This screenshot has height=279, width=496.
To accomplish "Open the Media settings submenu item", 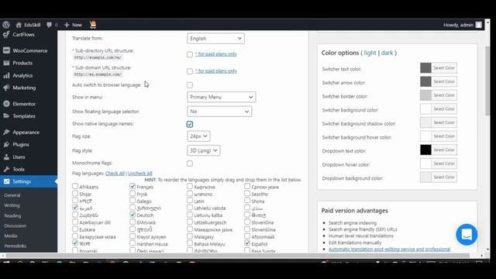I will tap(11, 236).
